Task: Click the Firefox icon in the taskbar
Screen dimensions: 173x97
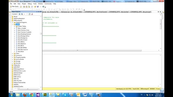Action: (x=25, y=95)
